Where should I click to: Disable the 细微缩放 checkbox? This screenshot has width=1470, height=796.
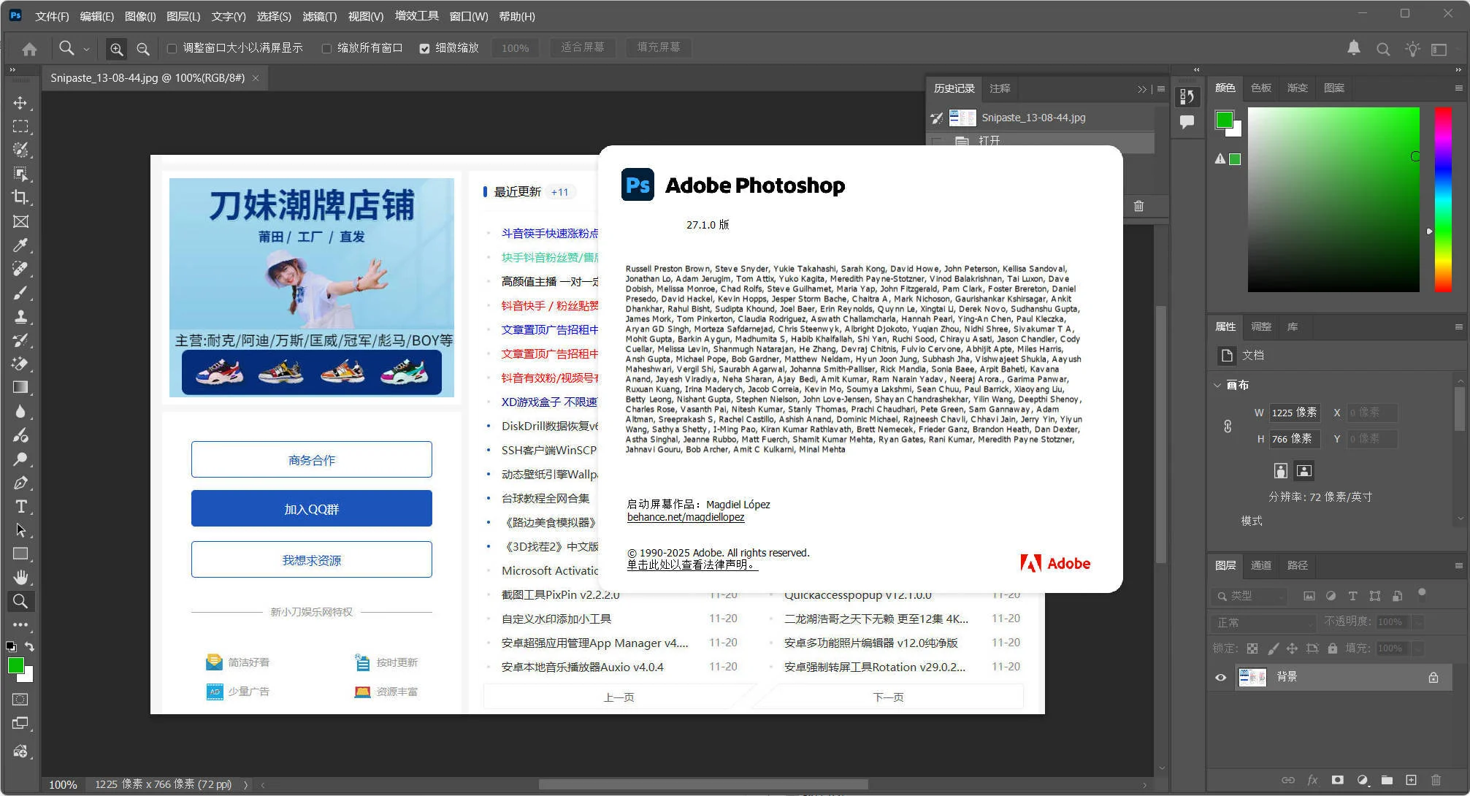pos(424,47)
